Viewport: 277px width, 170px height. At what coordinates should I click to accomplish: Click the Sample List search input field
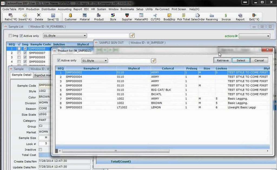pyautogui.click(x=108, y=36)
